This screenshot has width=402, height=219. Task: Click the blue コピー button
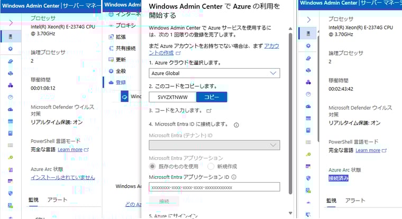212,97
